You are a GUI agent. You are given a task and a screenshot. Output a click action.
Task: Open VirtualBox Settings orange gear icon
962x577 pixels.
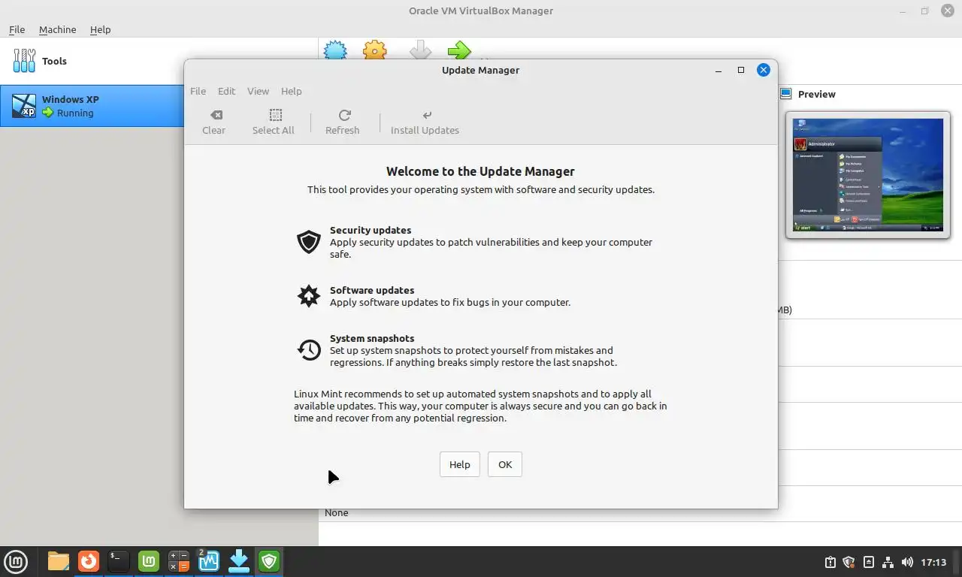375,51
